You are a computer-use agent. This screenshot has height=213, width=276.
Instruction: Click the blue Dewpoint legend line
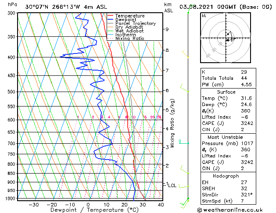click(111, 20)
